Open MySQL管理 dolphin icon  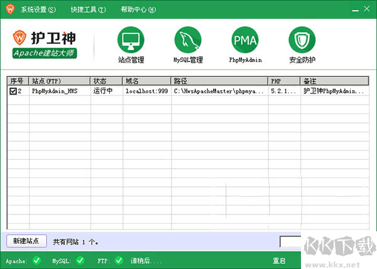188,40
